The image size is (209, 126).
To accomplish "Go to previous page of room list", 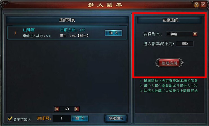I will [57, 109].
